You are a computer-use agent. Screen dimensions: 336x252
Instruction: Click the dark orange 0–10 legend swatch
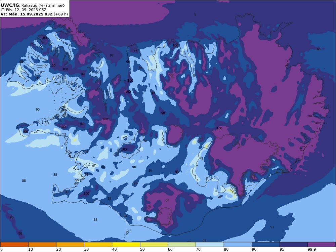coord(14,245)
